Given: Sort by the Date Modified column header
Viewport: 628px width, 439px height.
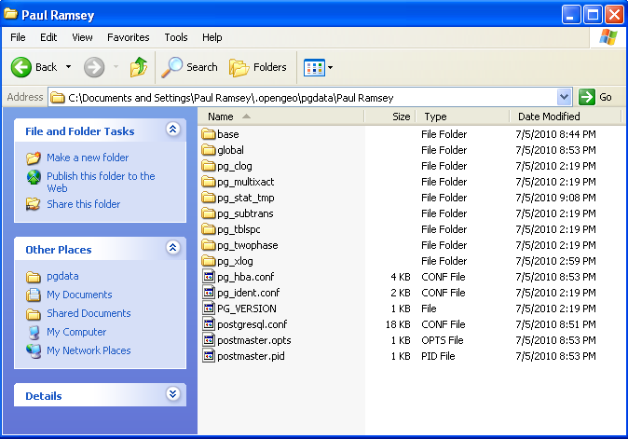Looking at the screenshot, I should pos(566,117).
